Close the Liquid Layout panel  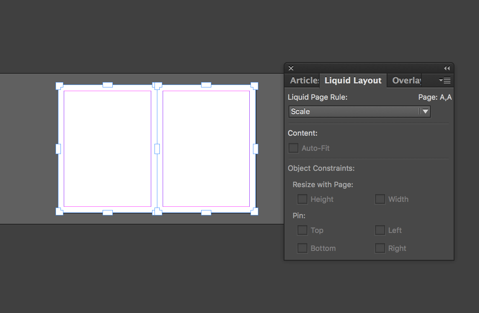[291, 68]
